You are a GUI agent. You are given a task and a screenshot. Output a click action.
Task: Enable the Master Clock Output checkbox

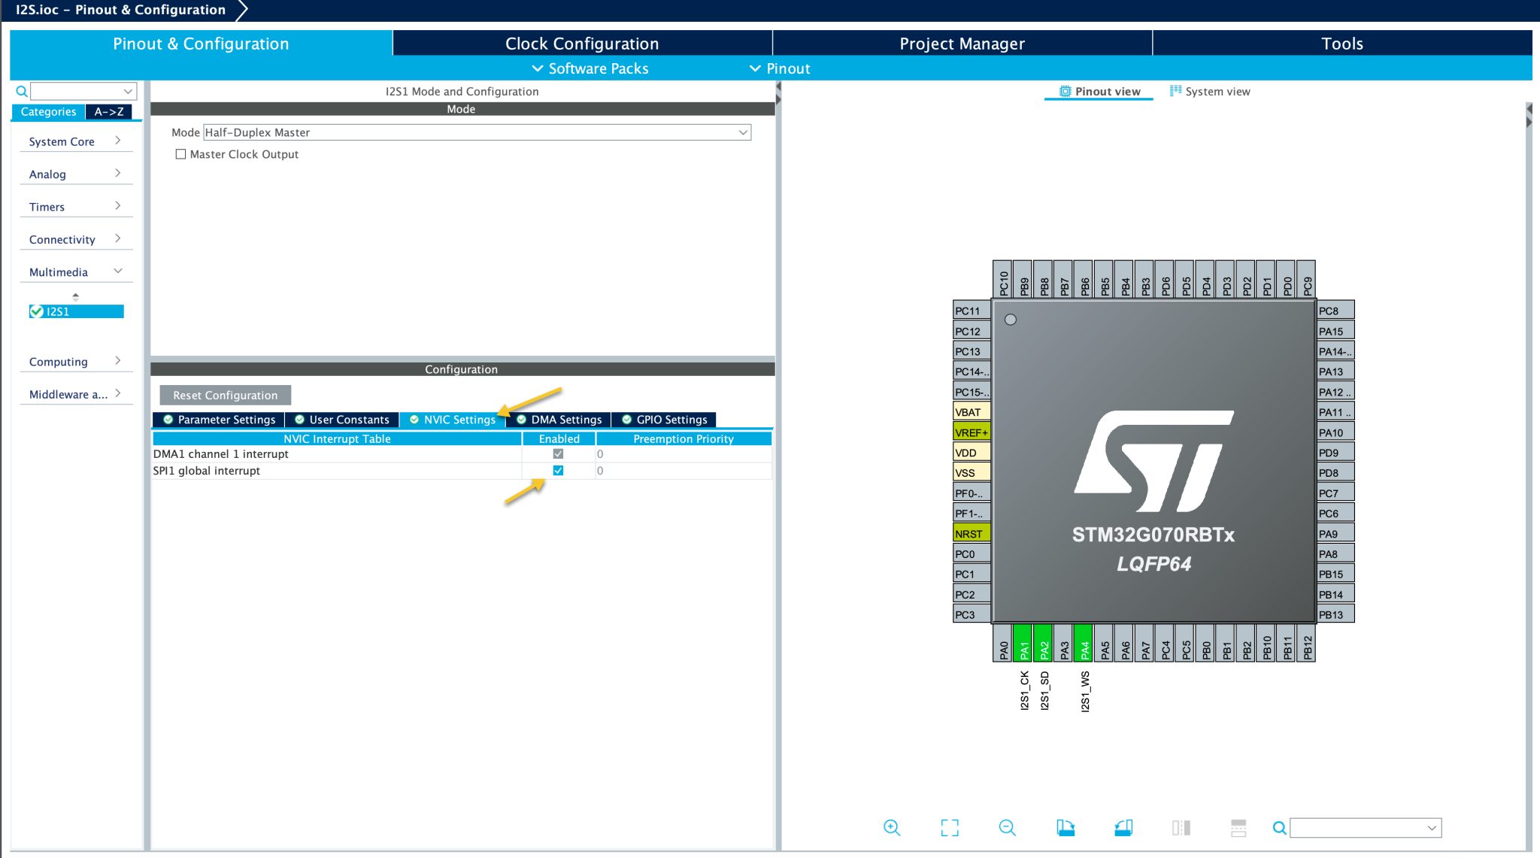coord(180,153)
